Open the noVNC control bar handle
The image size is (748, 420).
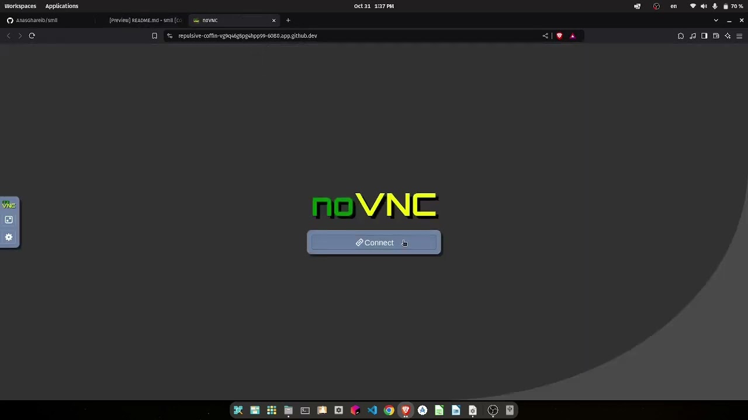[x=9, y=205]
